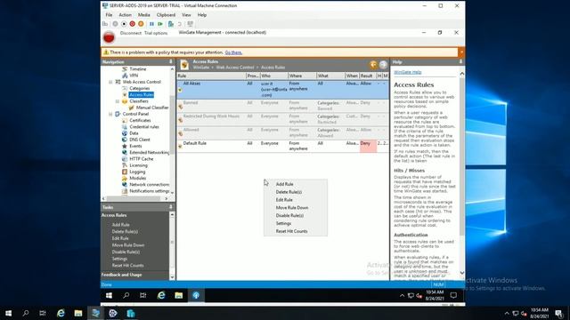This screenshot has width=570, height=320.
Task: Pin the Navigation panel
Action: click(x=171, y=62)
